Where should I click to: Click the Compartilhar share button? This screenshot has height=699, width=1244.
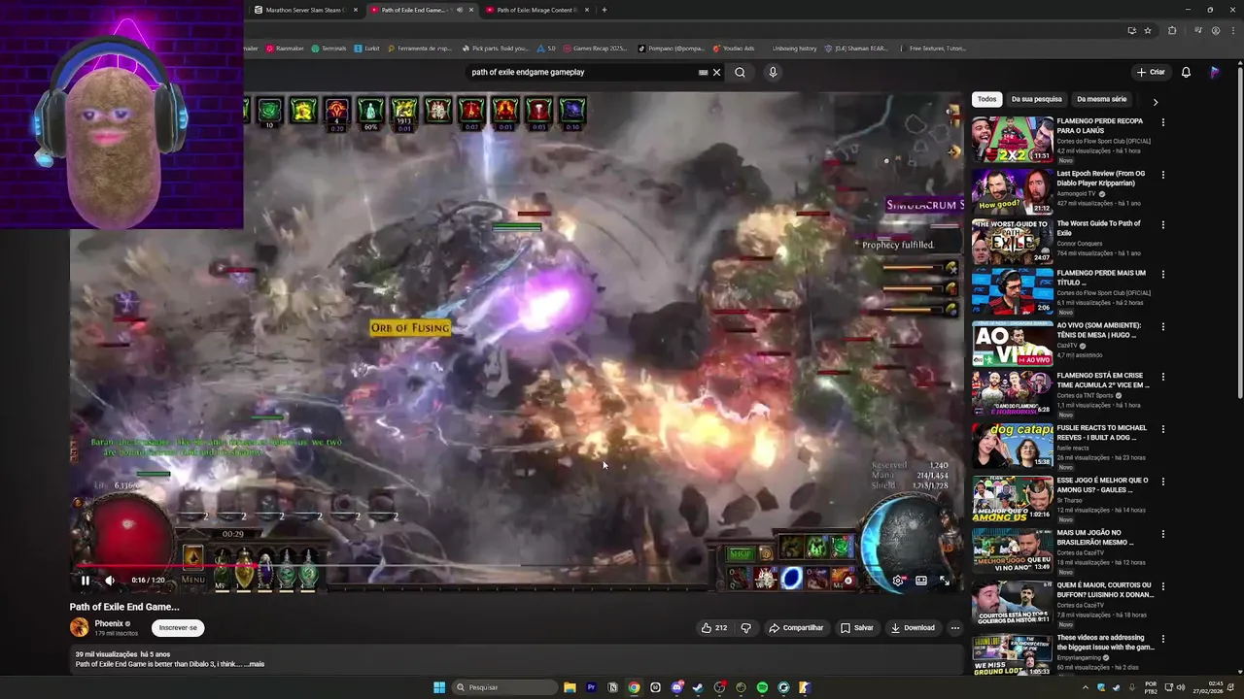(796, 628)
